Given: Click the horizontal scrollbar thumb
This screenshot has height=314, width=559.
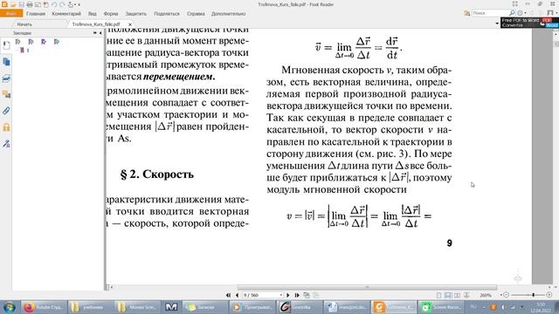Looking at the screenshot, I should [x=367, y=287].
